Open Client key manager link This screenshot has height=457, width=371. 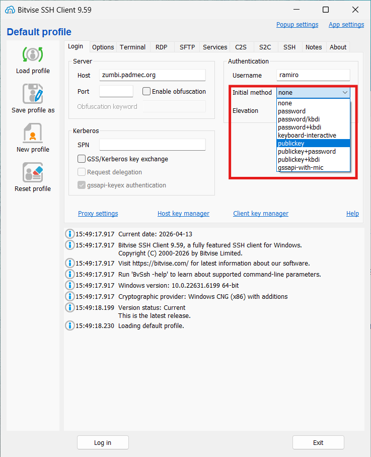(261, 213)
